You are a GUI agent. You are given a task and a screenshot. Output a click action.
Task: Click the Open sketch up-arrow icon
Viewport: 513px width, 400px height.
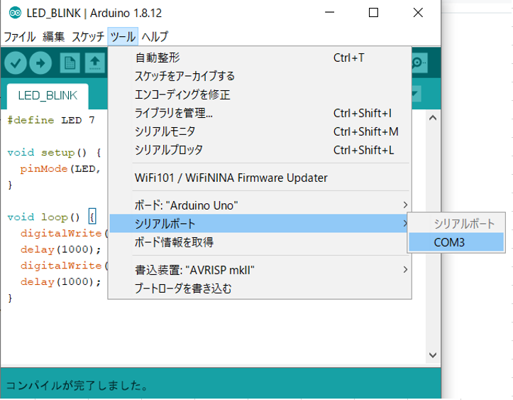(95, 63)
